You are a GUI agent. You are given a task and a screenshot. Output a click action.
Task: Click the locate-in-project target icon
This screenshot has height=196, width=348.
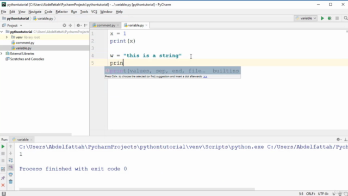point(64,26)
